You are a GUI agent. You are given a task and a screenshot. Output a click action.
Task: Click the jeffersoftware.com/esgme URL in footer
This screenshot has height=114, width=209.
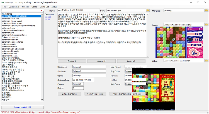click(x=63, y=112)
